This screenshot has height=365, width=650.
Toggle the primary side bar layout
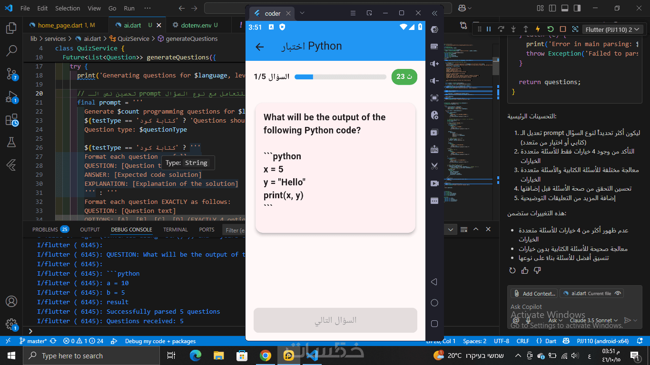(552, 8)
